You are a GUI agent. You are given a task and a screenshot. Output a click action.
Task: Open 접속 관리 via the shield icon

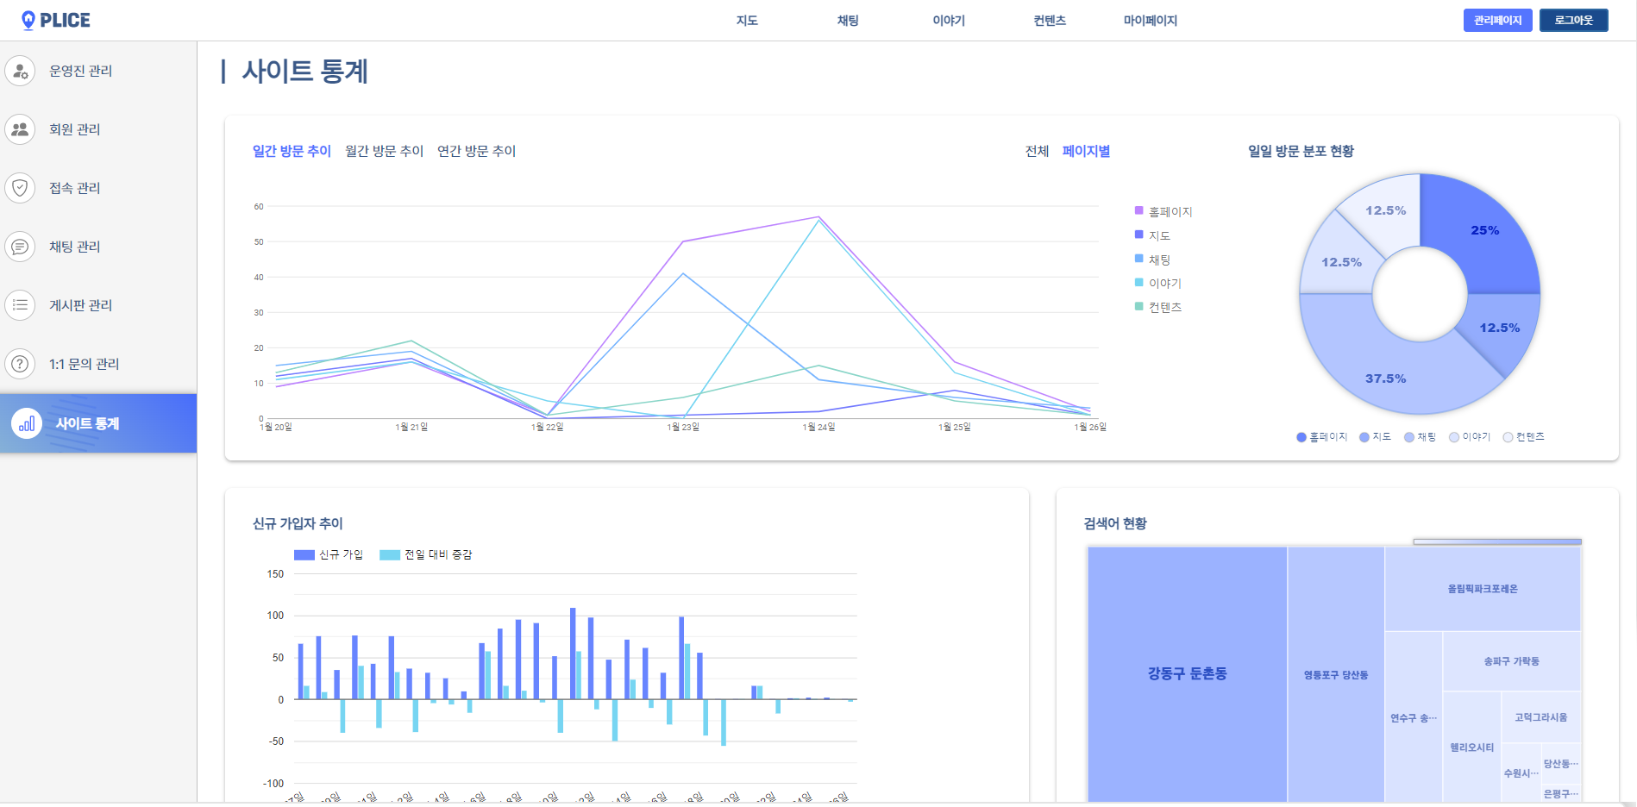coord(21,188)
